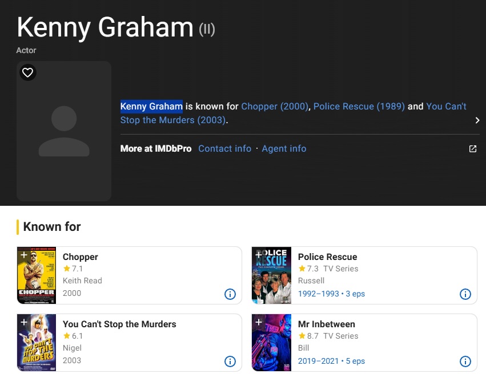This screenshot has height=374, width=486.
Task: View Police Rescue 1992–1993 3 eps link
Action: pos(331,294)
